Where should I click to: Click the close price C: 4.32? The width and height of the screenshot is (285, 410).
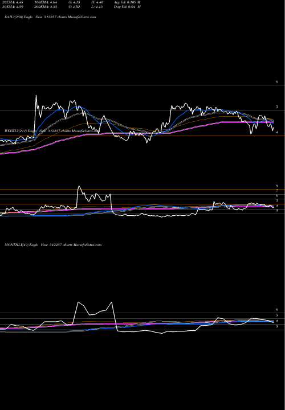[74, 7]
